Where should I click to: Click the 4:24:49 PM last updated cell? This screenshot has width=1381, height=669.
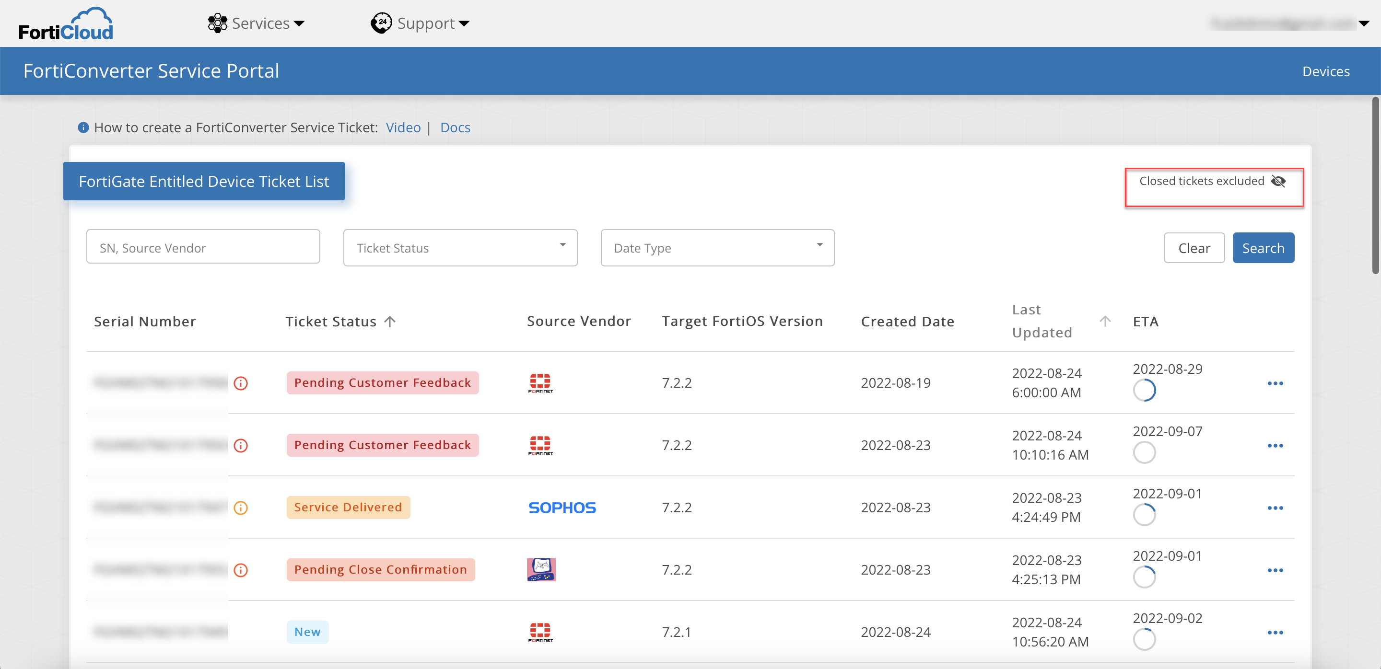pyautogui.click(x=1046, y=517)
